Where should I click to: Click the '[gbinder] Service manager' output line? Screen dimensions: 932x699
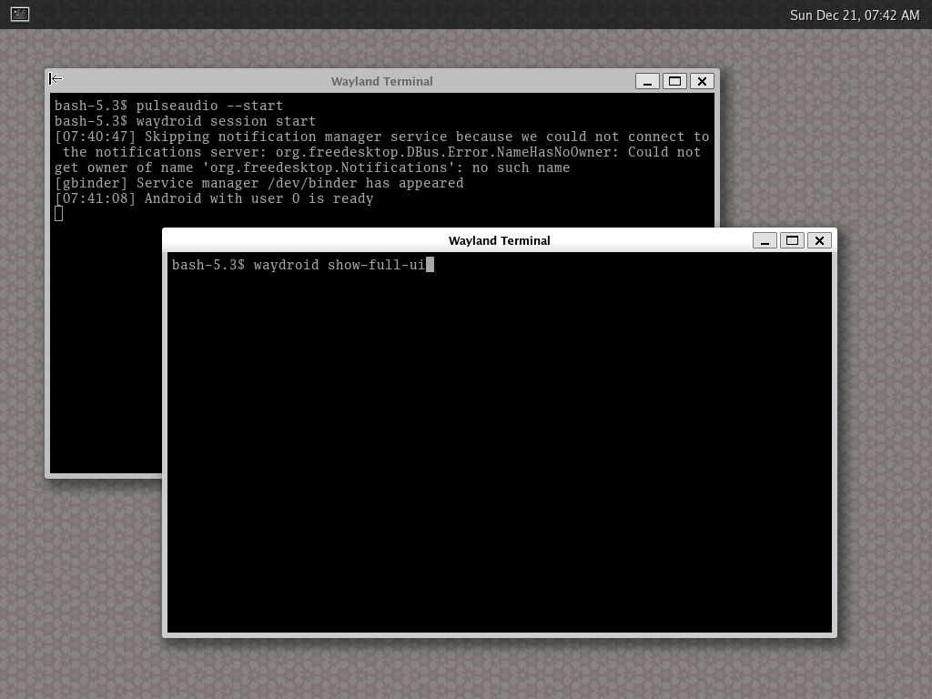(258, 183)
